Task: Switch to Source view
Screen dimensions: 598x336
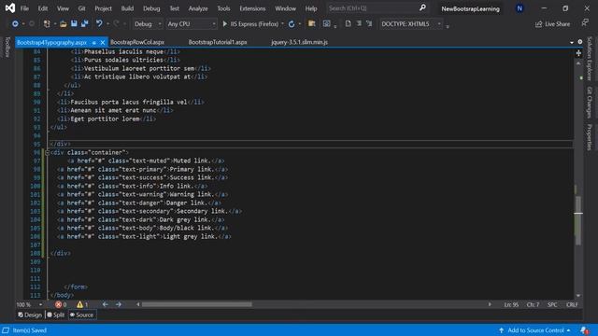Action: pos(81,315)
